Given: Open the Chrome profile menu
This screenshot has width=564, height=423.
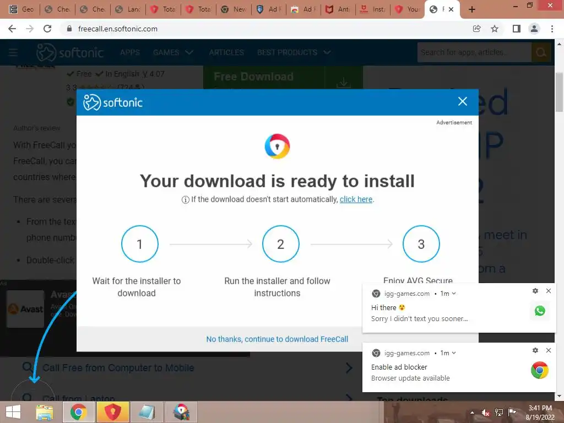Looking at the screenshot, I should (534, 29).
